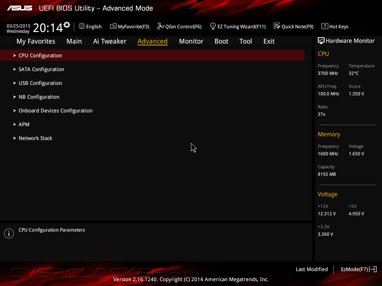Switch to EzMode(F7) text button
The width and height of the screenshot is (382, 286).
[354, 269]
